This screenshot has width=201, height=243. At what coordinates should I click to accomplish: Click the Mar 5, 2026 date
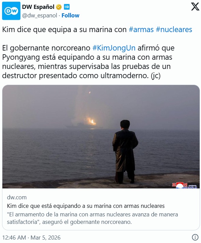click(x=46, y=238)
